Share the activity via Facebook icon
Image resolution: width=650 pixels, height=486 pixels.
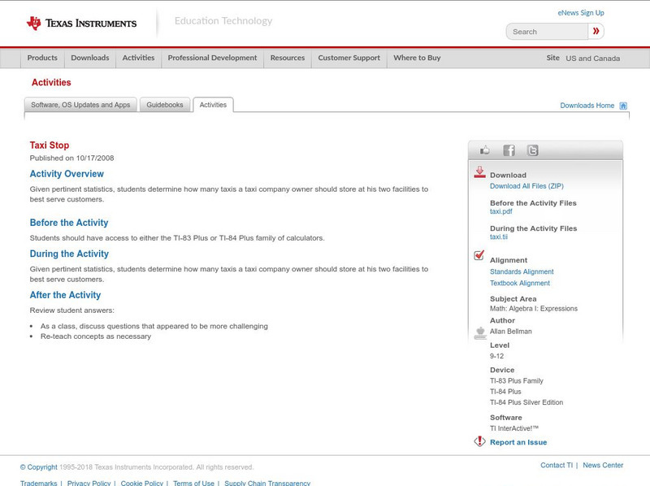pyautogui.click(x=509, y=150)
